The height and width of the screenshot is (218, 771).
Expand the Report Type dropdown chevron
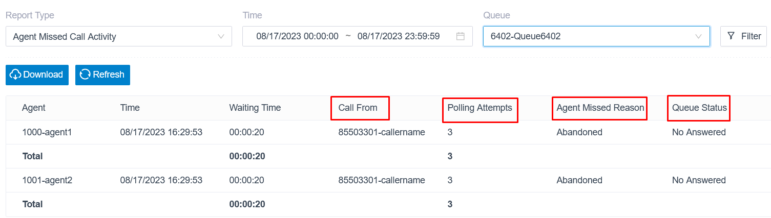[x=221, y=36]
